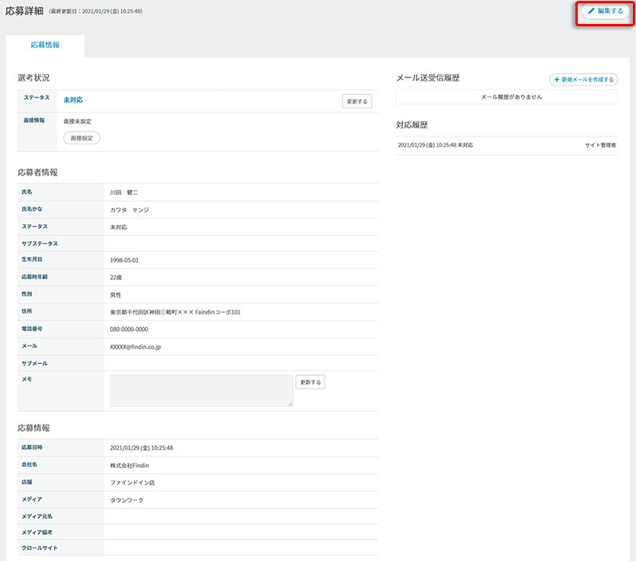
Task: Click the pencil icon on 編集する
Action: tap(591, 11)
